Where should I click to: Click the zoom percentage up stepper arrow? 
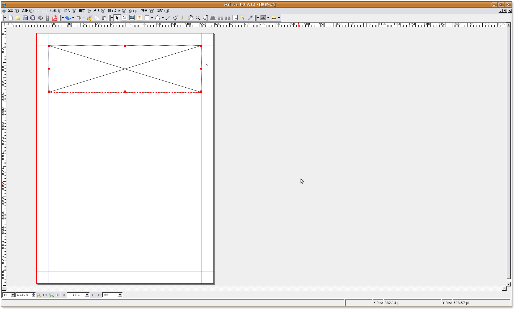tap(34, 294)
